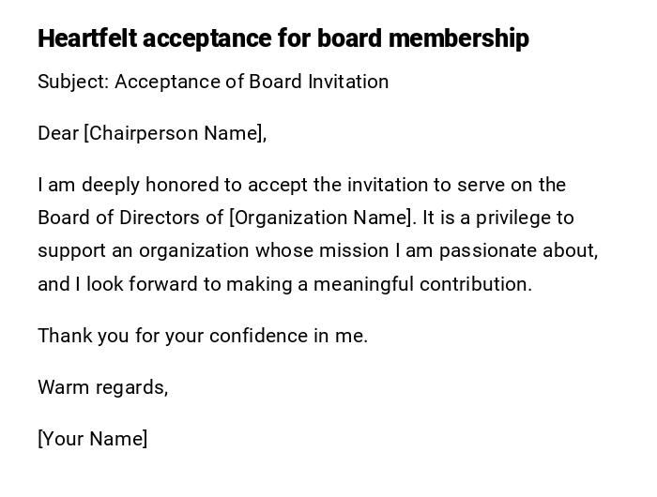Viewport: 657px width, 497px height.
Task: Click the heading 'Heartfelt acceptance for board membership'
Action: coord(283,38)
